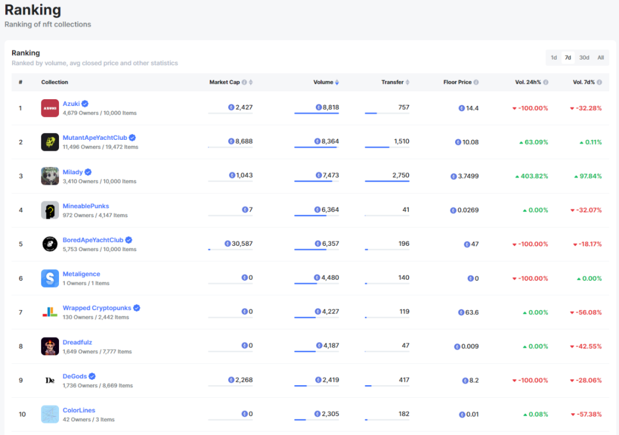Open the ColorLines collection link
Image resolution: width=619 pixels, height=435 pixels.
79,410
